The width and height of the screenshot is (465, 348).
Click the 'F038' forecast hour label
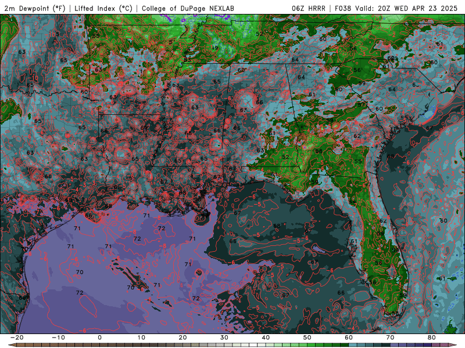343,8
